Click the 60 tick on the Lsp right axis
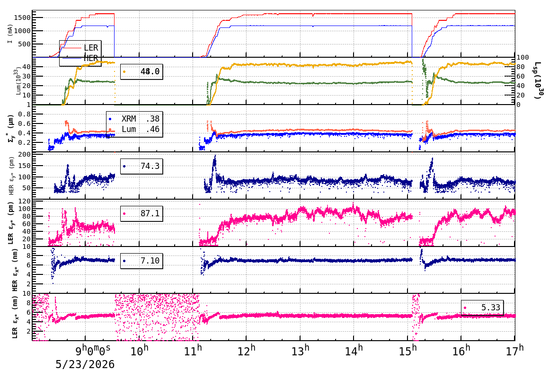The image size is (549, 370). (521, 76)
